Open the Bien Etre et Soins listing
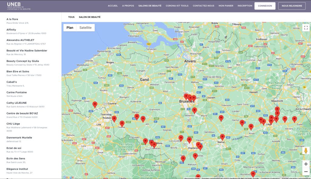 (x=18, y=71)
